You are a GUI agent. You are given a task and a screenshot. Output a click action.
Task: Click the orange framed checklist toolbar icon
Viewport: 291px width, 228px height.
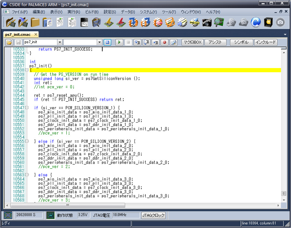pyautogui.click(x=170, y=22)
